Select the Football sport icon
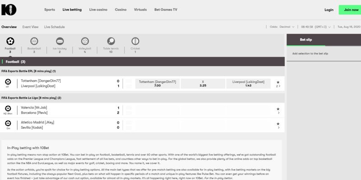The height and width of the screenshot is (180, 361). (x=10, y=41)
